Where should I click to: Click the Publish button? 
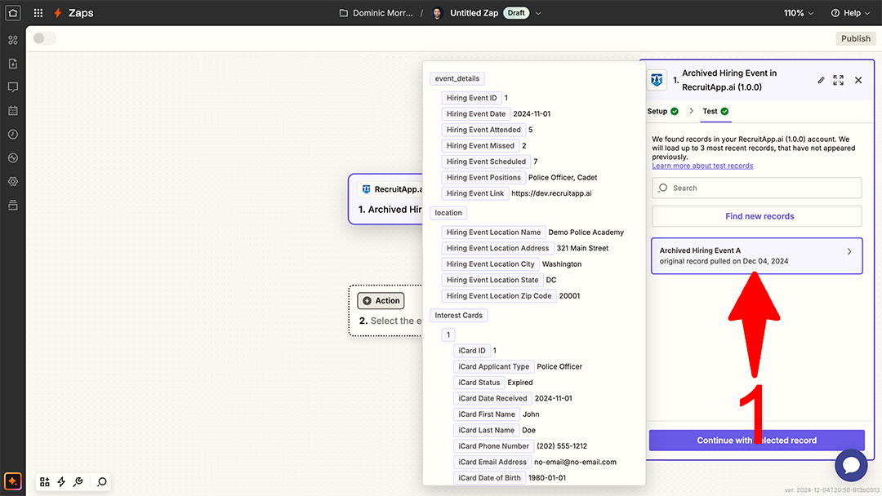pyautogui.click(x=856, y=38)
